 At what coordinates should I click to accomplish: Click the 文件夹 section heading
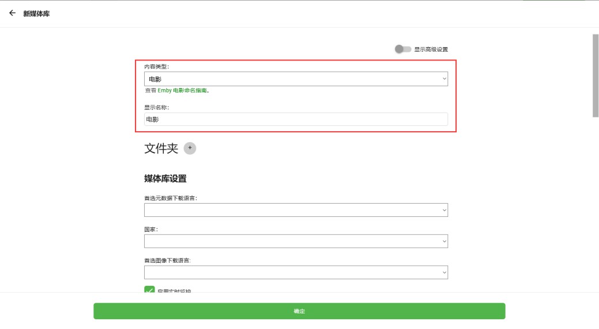(161, 148)
